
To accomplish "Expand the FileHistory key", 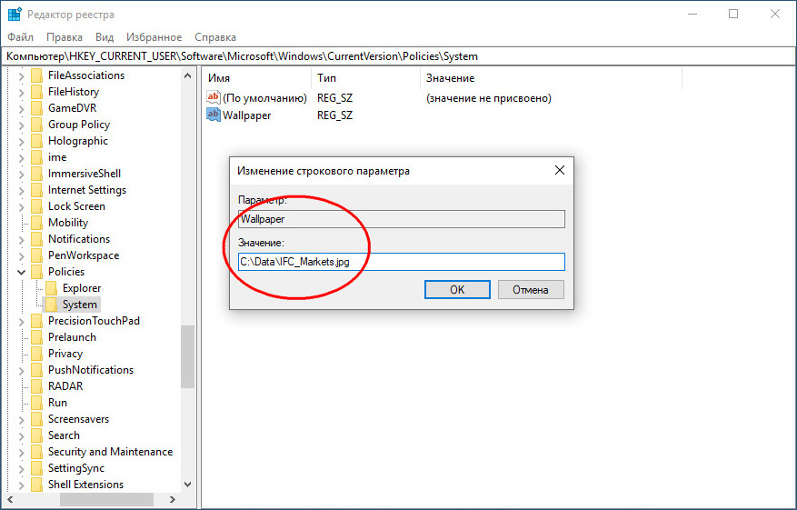I will (x=21, y=93).
